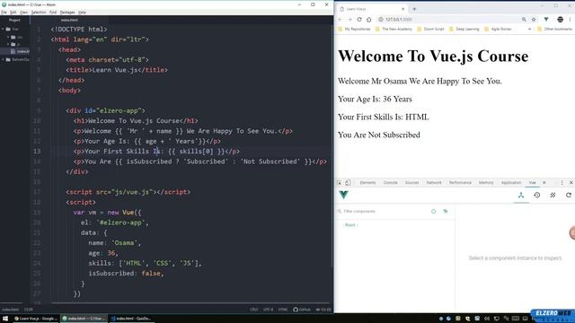Switch to Performance tab in DevTools

pos(460,182)
